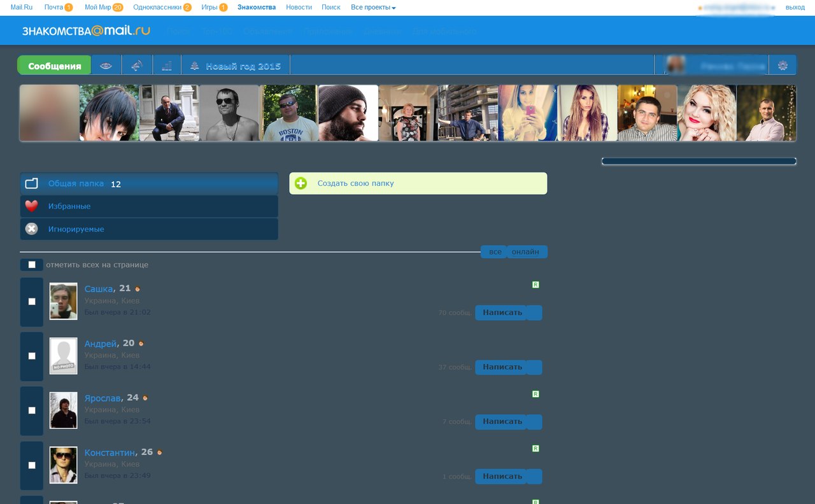Click the folder icon of Общая папка
Viewport: 815px width, 504px height.
click(x=32, y=183)
